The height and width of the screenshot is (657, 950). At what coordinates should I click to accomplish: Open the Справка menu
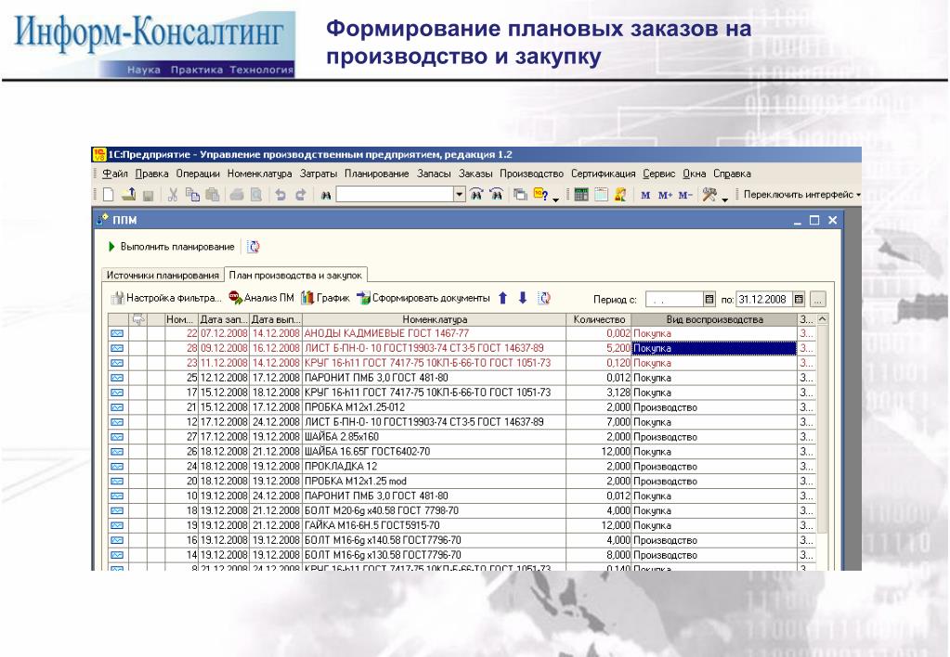coord(732,174)
